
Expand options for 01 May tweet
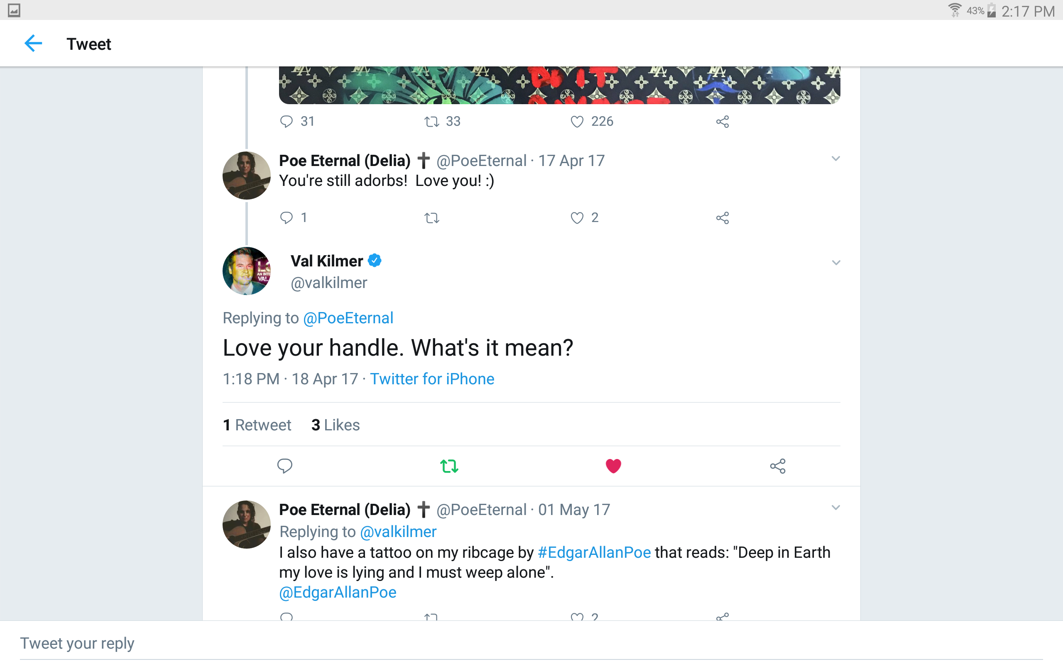point(835,508)
